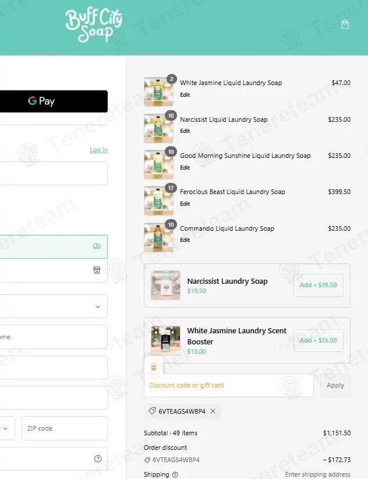Open the shopping bag cart icon
368x479 pixels.
(345, 24)
